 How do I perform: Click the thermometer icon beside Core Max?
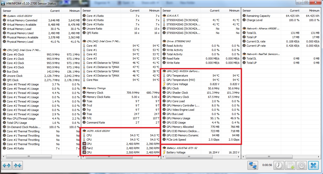[x=84, y=80]
